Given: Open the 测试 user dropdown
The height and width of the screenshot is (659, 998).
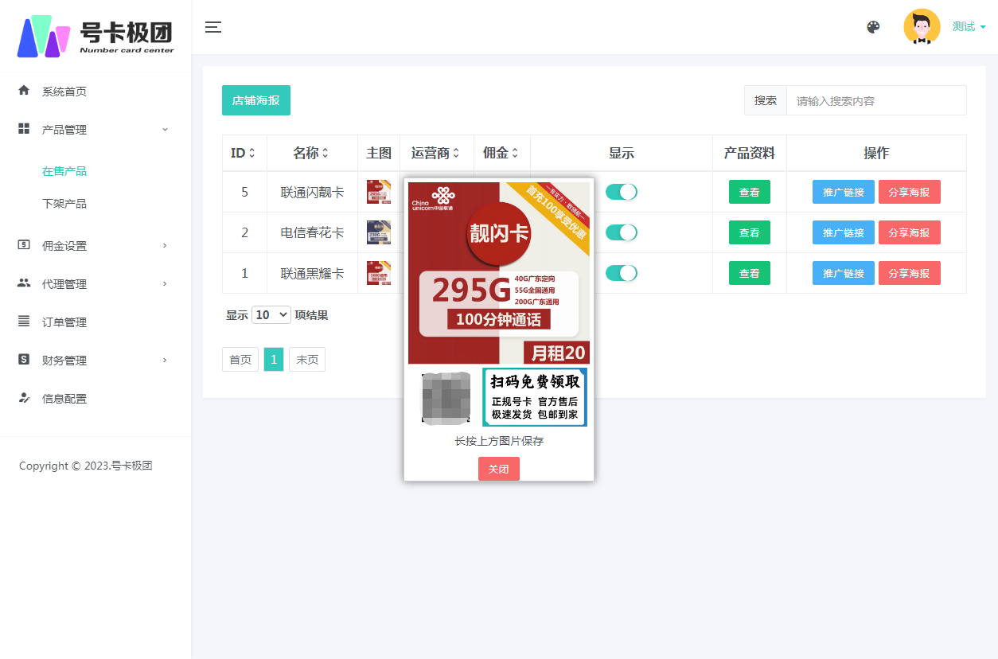Looking at the screenshot, I should tap(969, 27).
